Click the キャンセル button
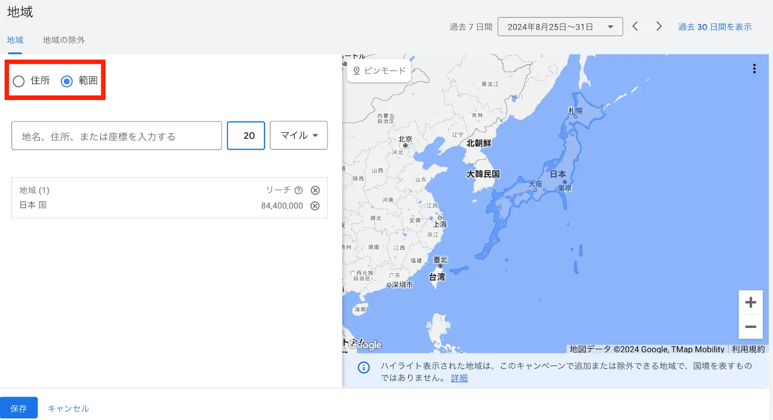 click(68, 408)
